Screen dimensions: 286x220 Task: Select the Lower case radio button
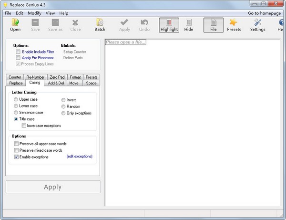point(16,106)
